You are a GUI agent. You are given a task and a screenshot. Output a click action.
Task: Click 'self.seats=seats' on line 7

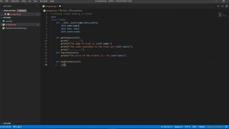[70, 32]
